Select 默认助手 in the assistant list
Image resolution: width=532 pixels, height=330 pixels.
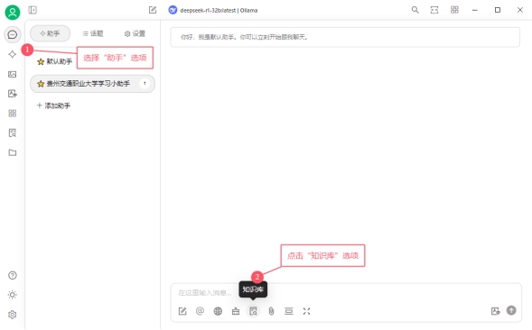pos(54,61)
